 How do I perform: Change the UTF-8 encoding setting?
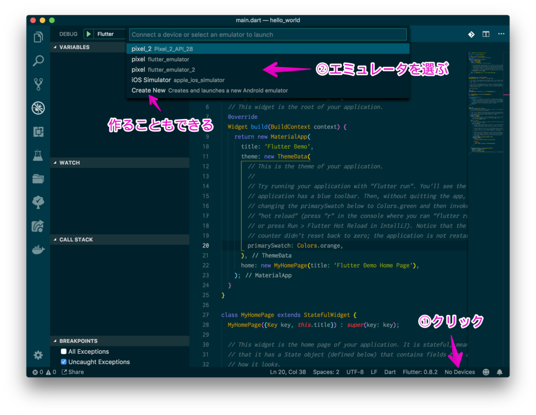coord(355,372)
